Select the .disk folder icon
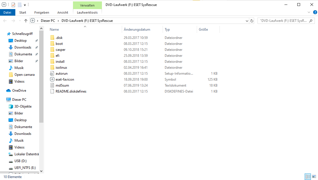Screen dimensions: 318x180 (52, 38)
